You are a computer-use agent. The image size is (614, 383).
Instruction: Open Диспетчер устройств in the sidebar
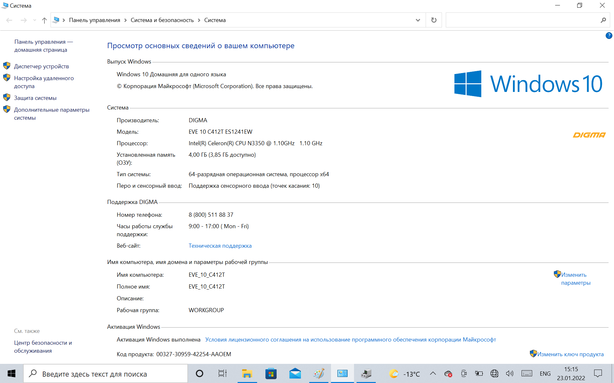click(x=42, y=66)
